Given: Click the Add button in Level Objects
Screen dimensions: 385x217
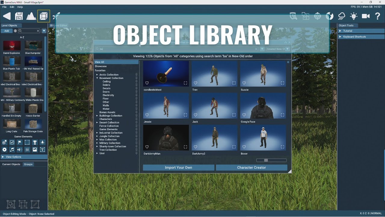Looking at the screenshot, I should (x=7, y=31).
